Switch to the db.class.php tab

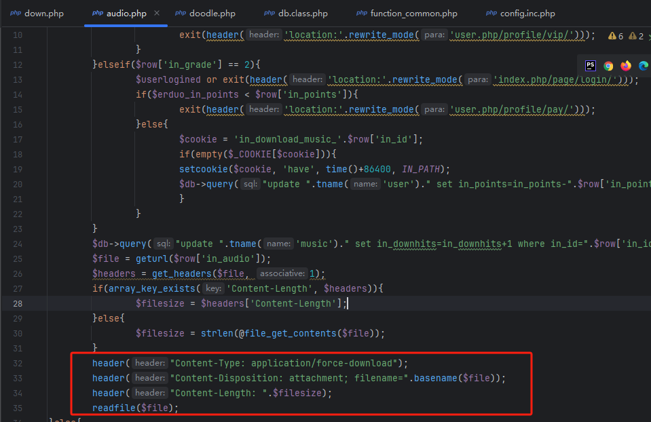[296, 14]
